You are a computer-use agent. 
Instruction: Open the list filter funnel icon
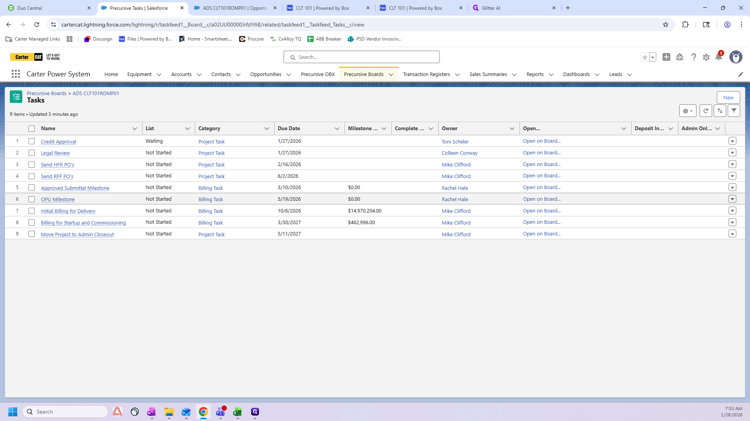[x=734, y=111]
